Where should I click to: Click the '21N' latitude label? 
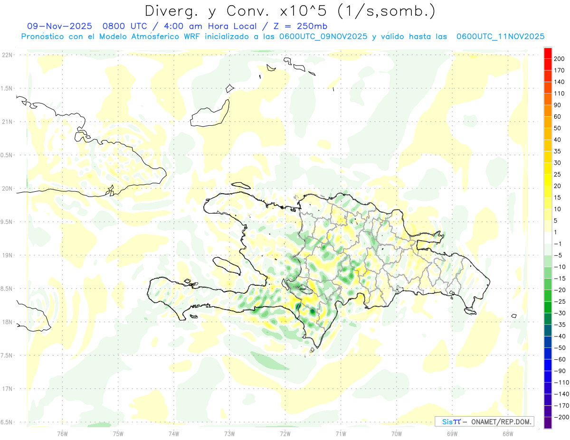[x=7, y=122]
